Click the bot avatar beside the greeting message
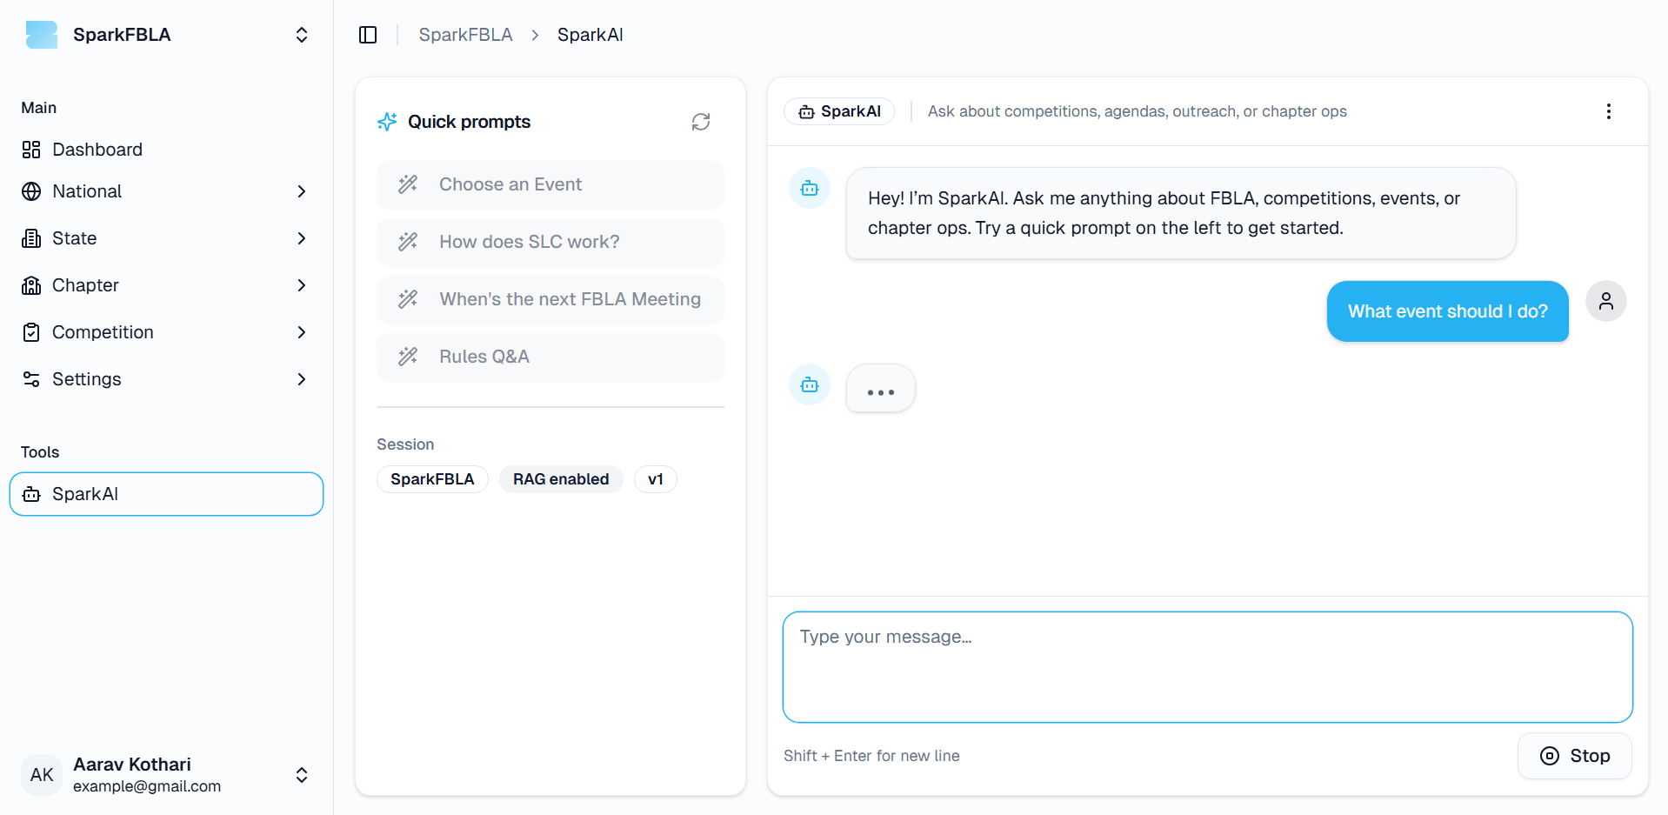This screenshot has height=815, width=1668. (810, 188)
